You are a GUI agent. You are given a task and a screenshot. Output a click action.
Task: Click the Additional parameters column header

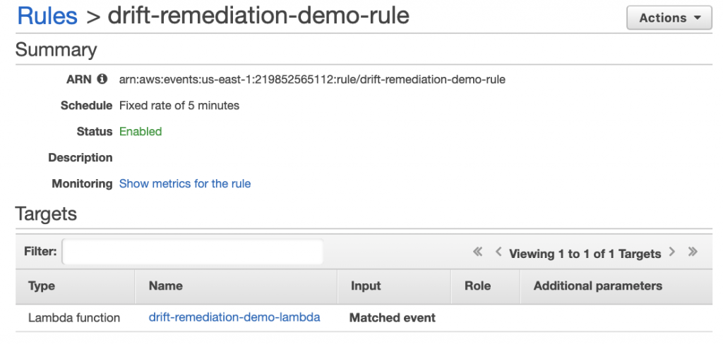click(x=616, y=286)
